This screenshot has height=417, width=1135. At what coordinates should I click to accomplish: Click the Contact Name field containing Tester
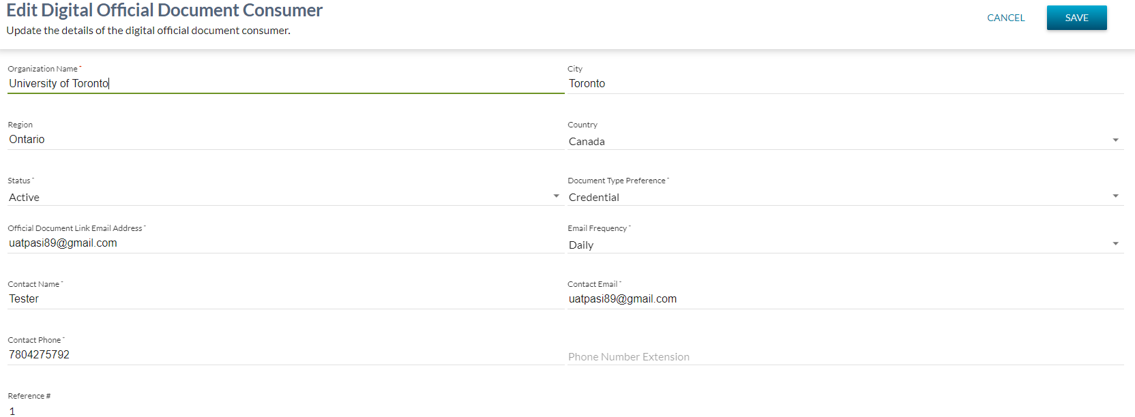coord(285,298)
